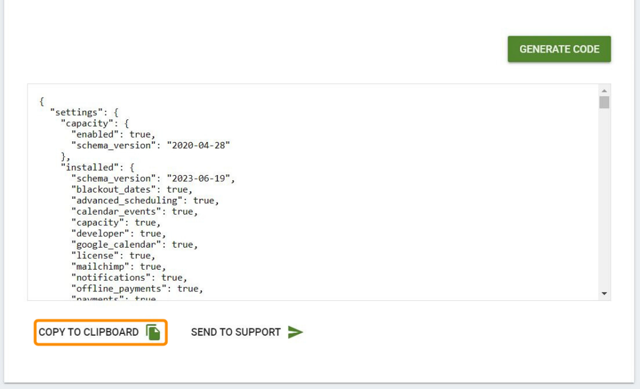This screenshot has height=389, width=640.
Task: Click the schema_version "2023-06-19" line
Action: click(x=153, y=179)
